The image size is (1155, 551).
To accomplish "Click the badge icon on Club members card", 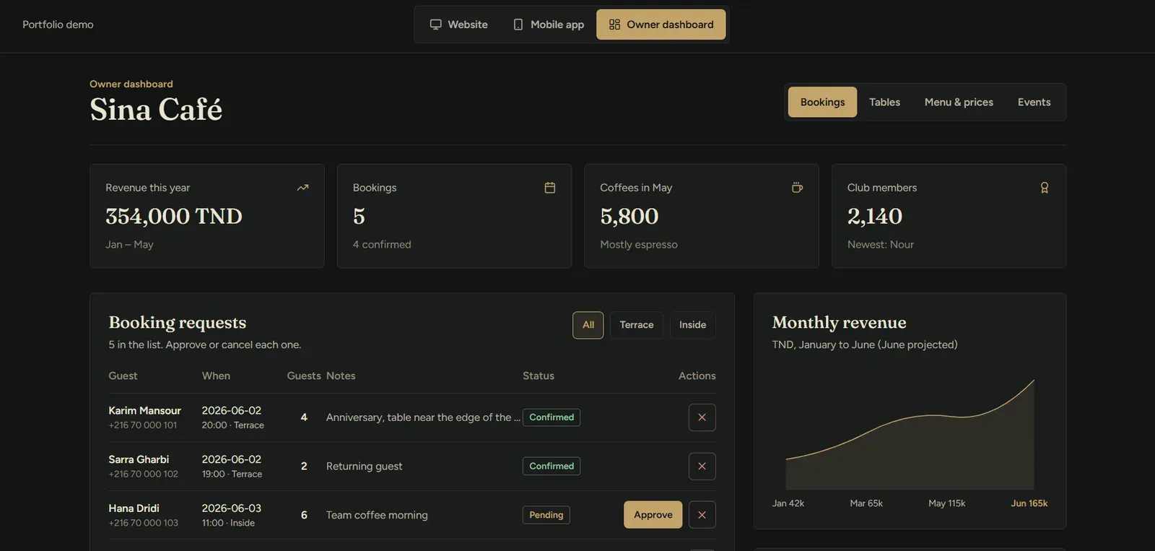I will (1045, 188).
